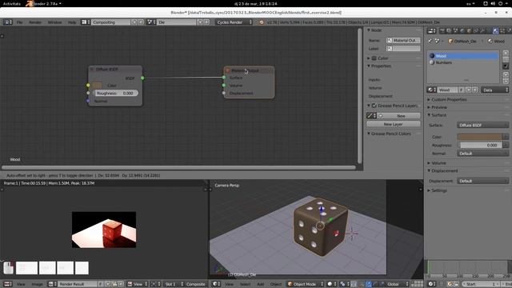This screenshot has width=512, height=288.
Task: Open the Info editor type selector icon
Action: (x=7, y=22)
